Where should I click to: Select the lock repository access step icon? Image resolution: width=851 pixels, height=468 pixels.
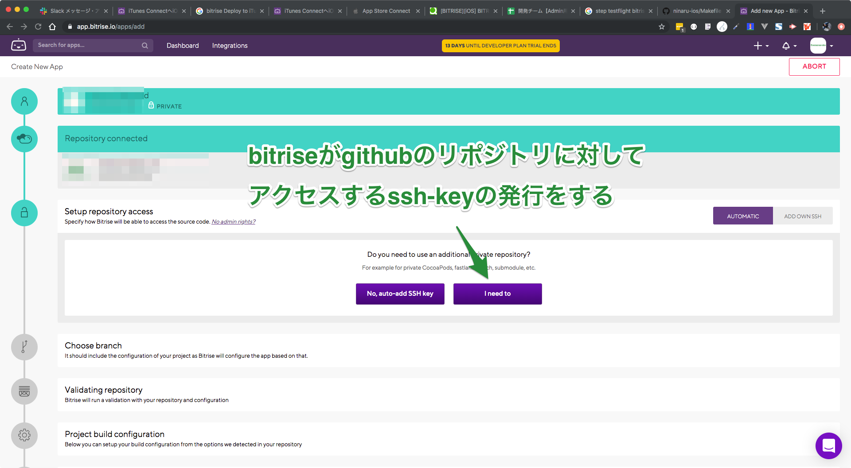point(24,213)
